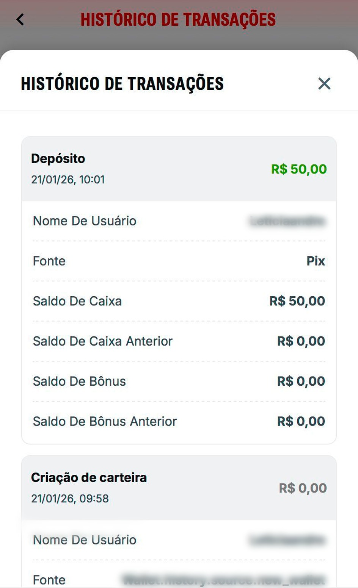Close the transaction history sheet
Screen dimensions: 358x588
pyautogui.click(x=324, y=84)
